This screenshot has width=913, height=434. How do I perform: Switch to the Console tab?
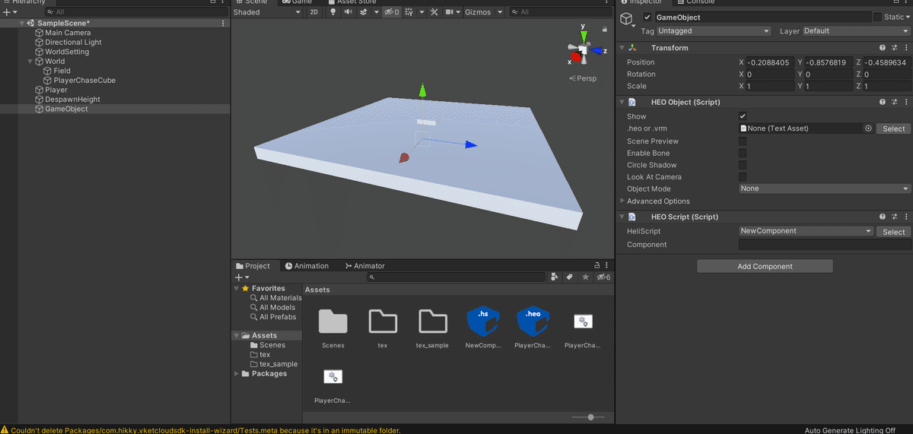(x=695, y=2)
